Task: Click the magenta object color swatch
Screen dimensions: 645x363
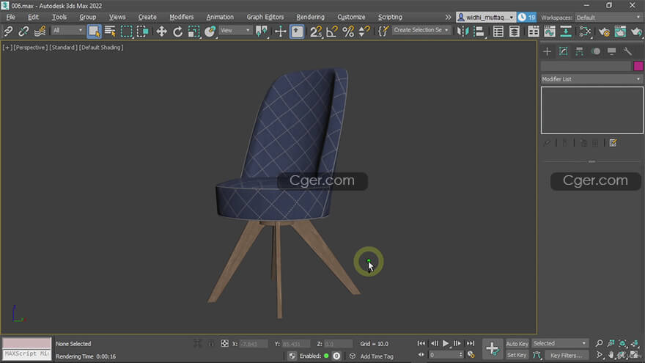Action: [638, 66]
